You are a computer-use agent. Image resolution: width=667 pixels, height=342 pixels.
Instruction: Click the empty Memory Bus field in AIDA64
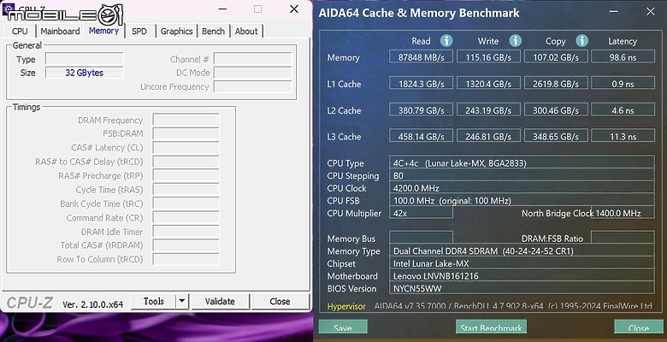click(x=421, y=238)
